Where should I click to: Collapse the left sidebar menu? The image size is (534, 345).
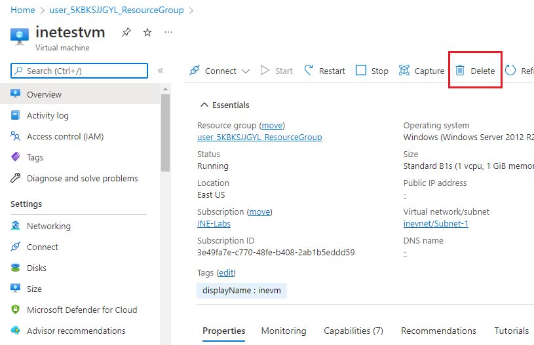click(x=161, y=71)
